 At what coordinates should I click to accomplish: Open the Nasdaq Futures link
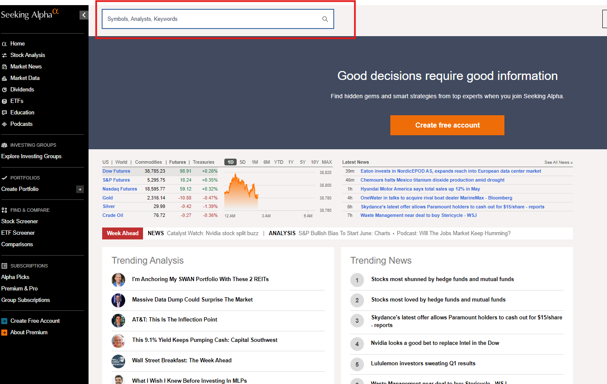[x=120, y=189]
